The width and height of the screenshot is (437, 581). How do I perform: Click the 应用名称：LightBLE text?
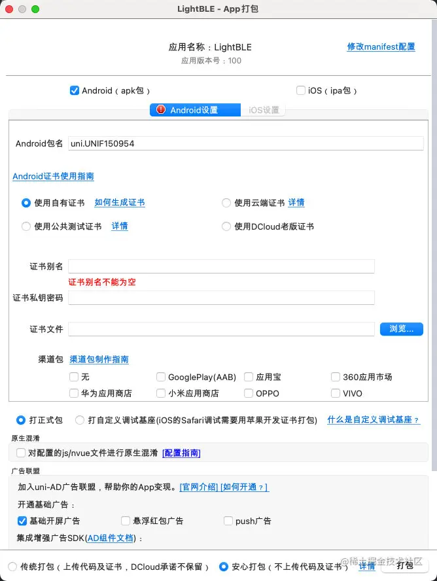point(210,47)
